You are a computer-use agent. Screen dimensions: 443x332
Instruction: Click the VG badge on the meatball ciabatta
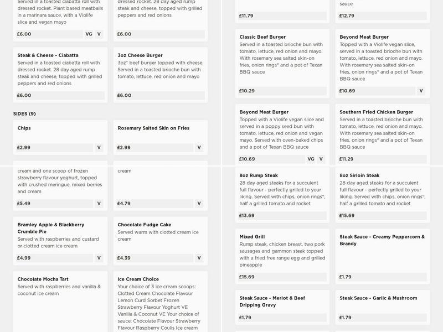point(89,34)
